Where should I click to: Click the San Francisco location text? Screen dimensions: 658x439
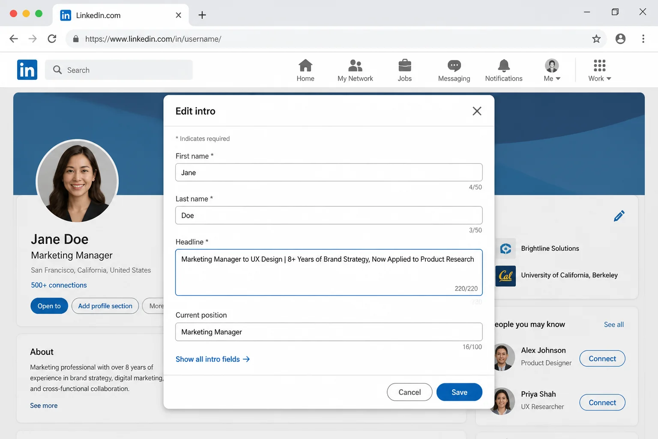(x=91, y=270)
